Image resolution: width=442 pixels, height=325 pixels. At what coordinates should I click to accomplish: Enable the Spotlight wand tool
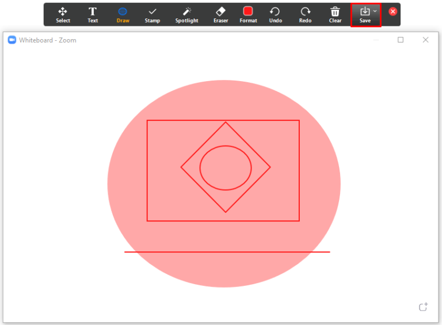186,15
